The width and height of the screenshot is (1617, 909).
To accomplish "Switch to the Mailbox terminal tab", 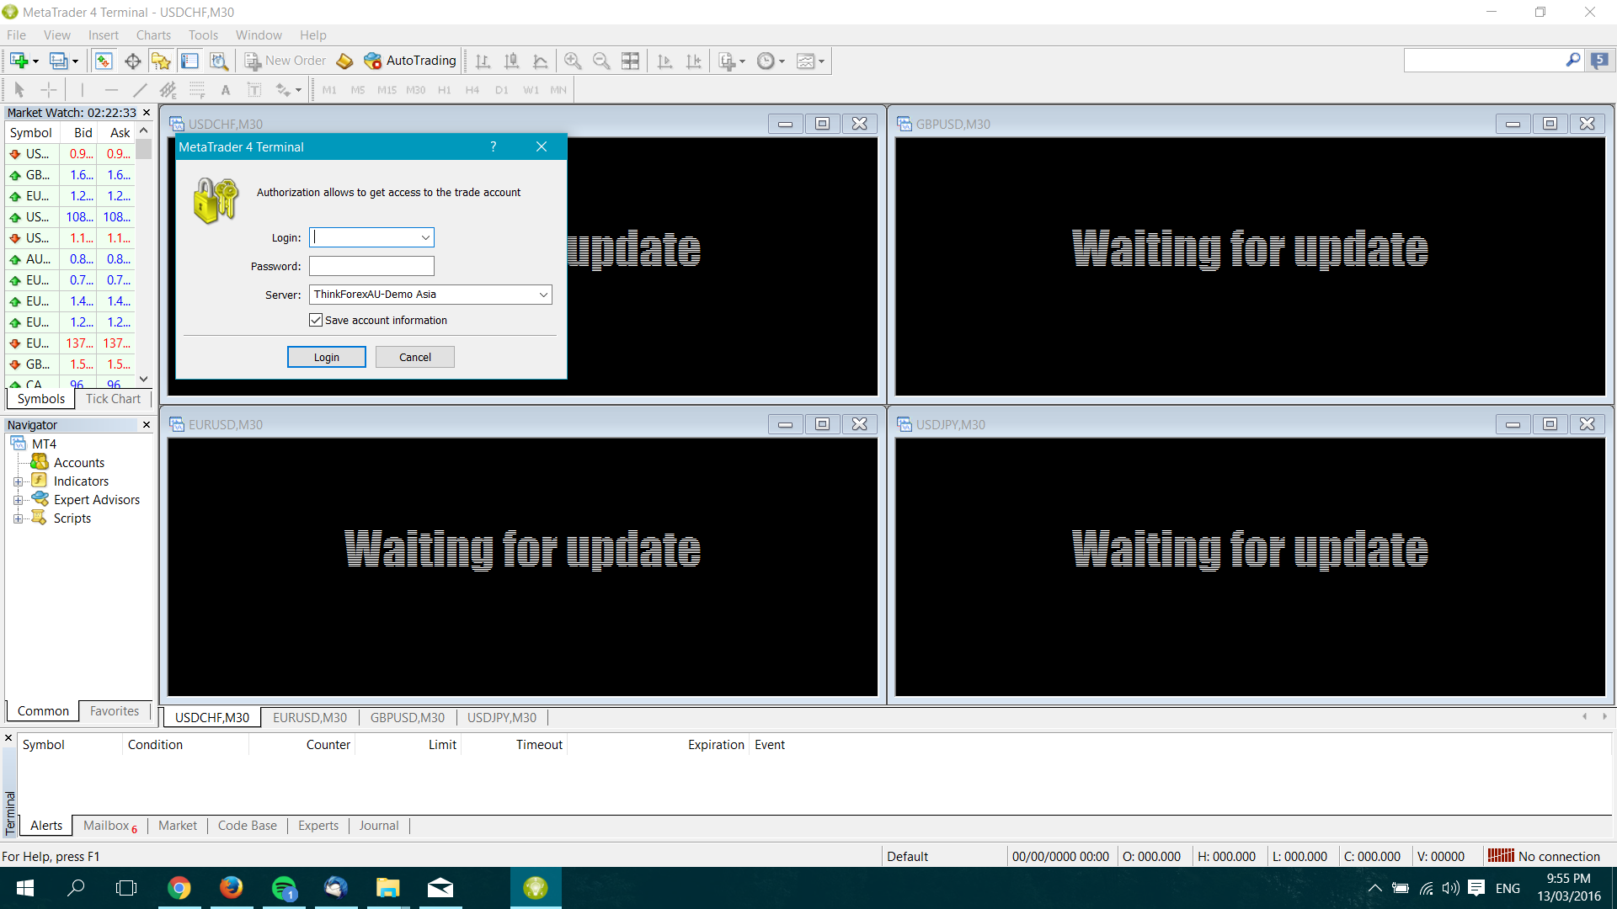I will pyautogui.click(x=109, y=826).
